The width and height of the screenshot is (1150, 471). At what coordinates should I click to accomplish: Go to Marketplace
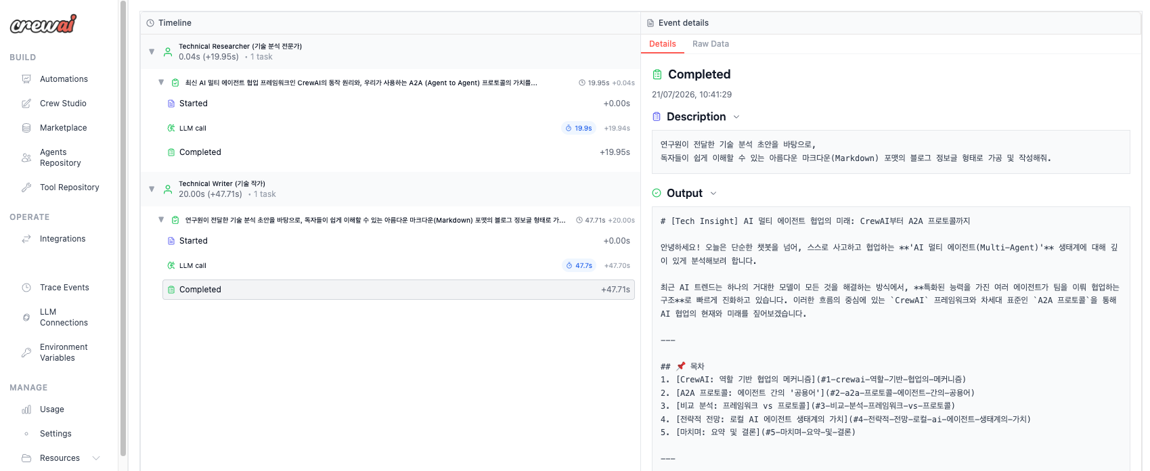pyautogui.click(x=63, y=128)
